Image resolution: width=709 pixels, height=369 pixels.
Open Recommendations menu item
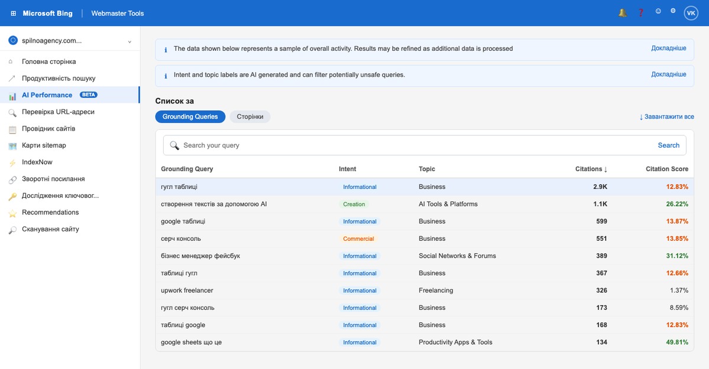[70, 213]
